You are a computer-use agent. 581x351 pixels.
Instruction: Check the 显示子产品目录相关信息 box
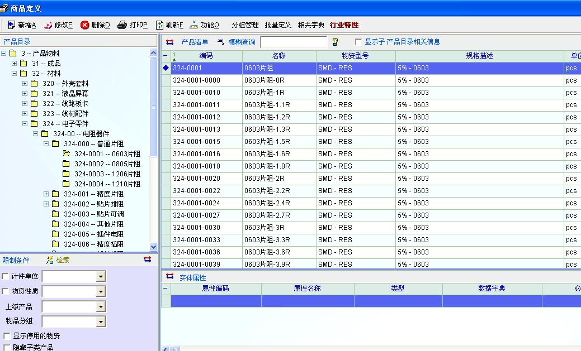tap(358, 42)
